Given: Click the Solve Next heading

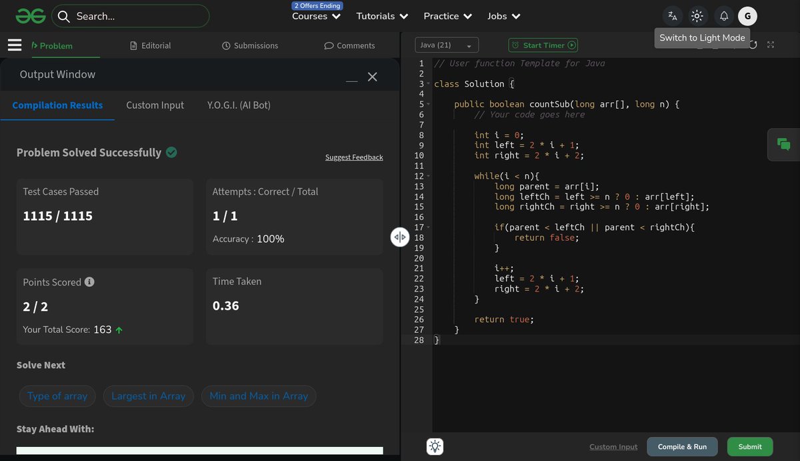Looking at the screenshot, I should pyautogui.click(x=41, y=365).
